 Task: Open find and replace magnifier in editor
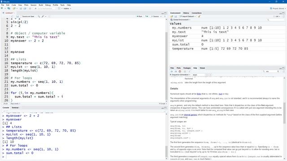39,17
